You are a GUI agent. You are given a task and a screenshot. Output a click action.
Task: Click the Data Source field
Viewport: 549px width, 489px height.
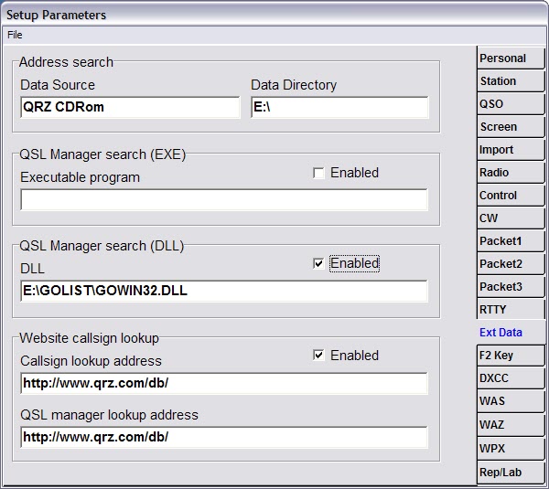pos(130,107)
